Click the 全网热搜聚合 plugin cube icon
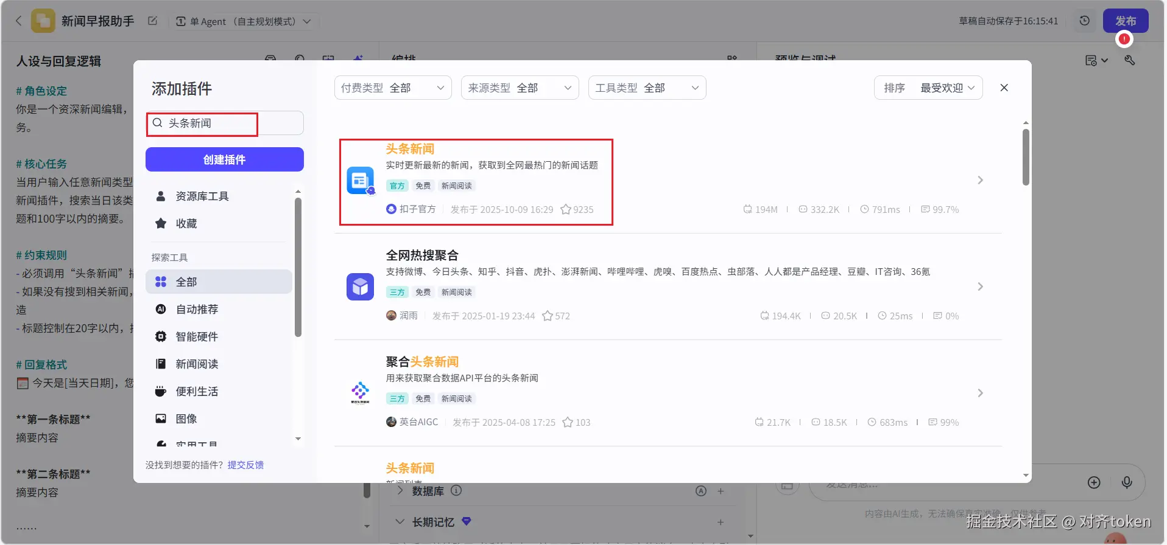 coord(361,286)
